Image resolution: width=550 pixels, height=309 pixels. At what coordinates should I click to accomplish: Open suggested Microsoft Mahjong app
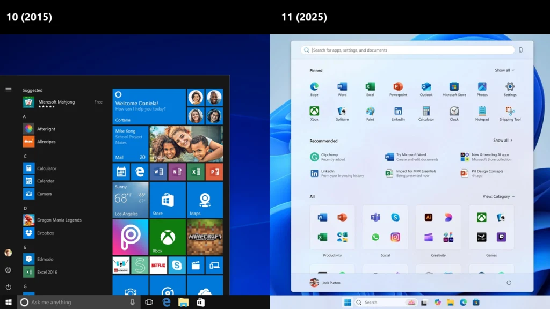pyautogui.click(x=63, y=102)
